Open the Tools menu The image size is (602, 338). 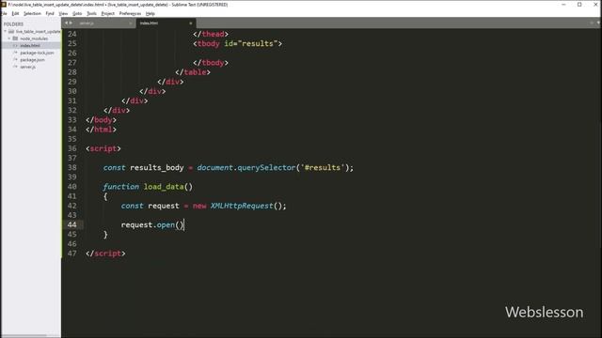(92, 13)
